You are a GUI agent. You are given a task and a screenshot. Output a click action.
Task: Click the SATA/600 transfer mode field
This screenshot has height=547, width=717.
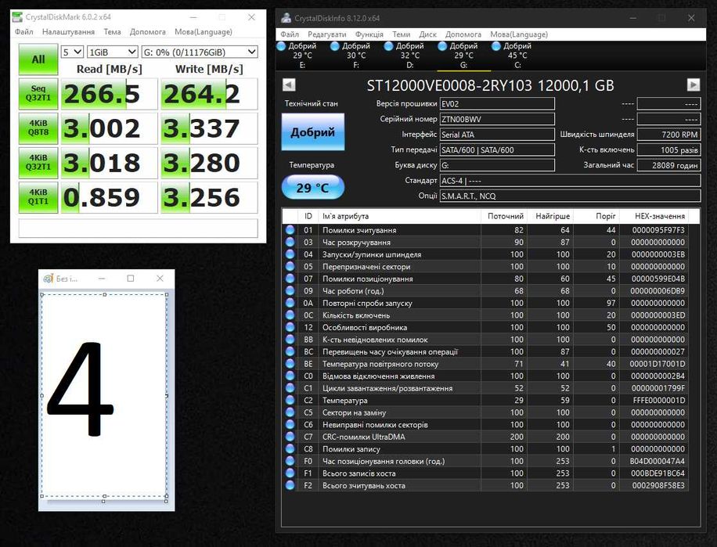[497, 150]
